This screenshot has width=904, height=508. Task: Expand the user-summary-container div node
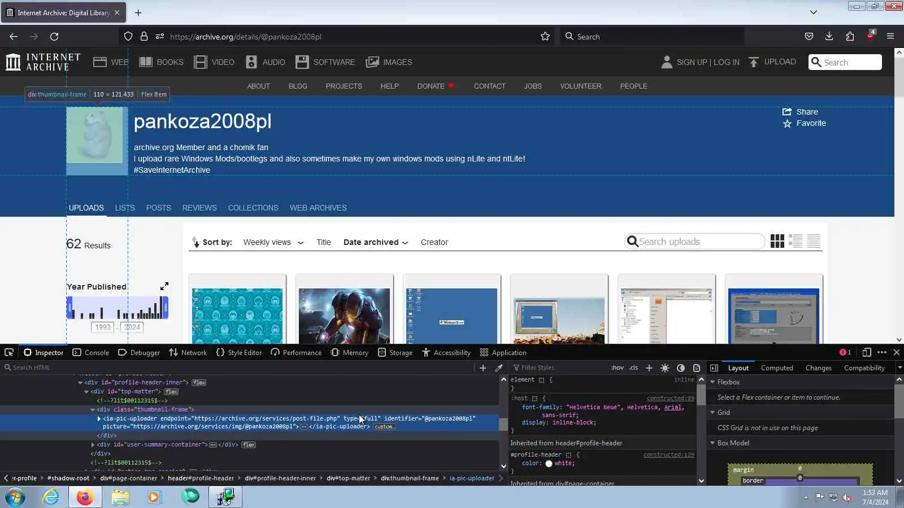point(93,445)
